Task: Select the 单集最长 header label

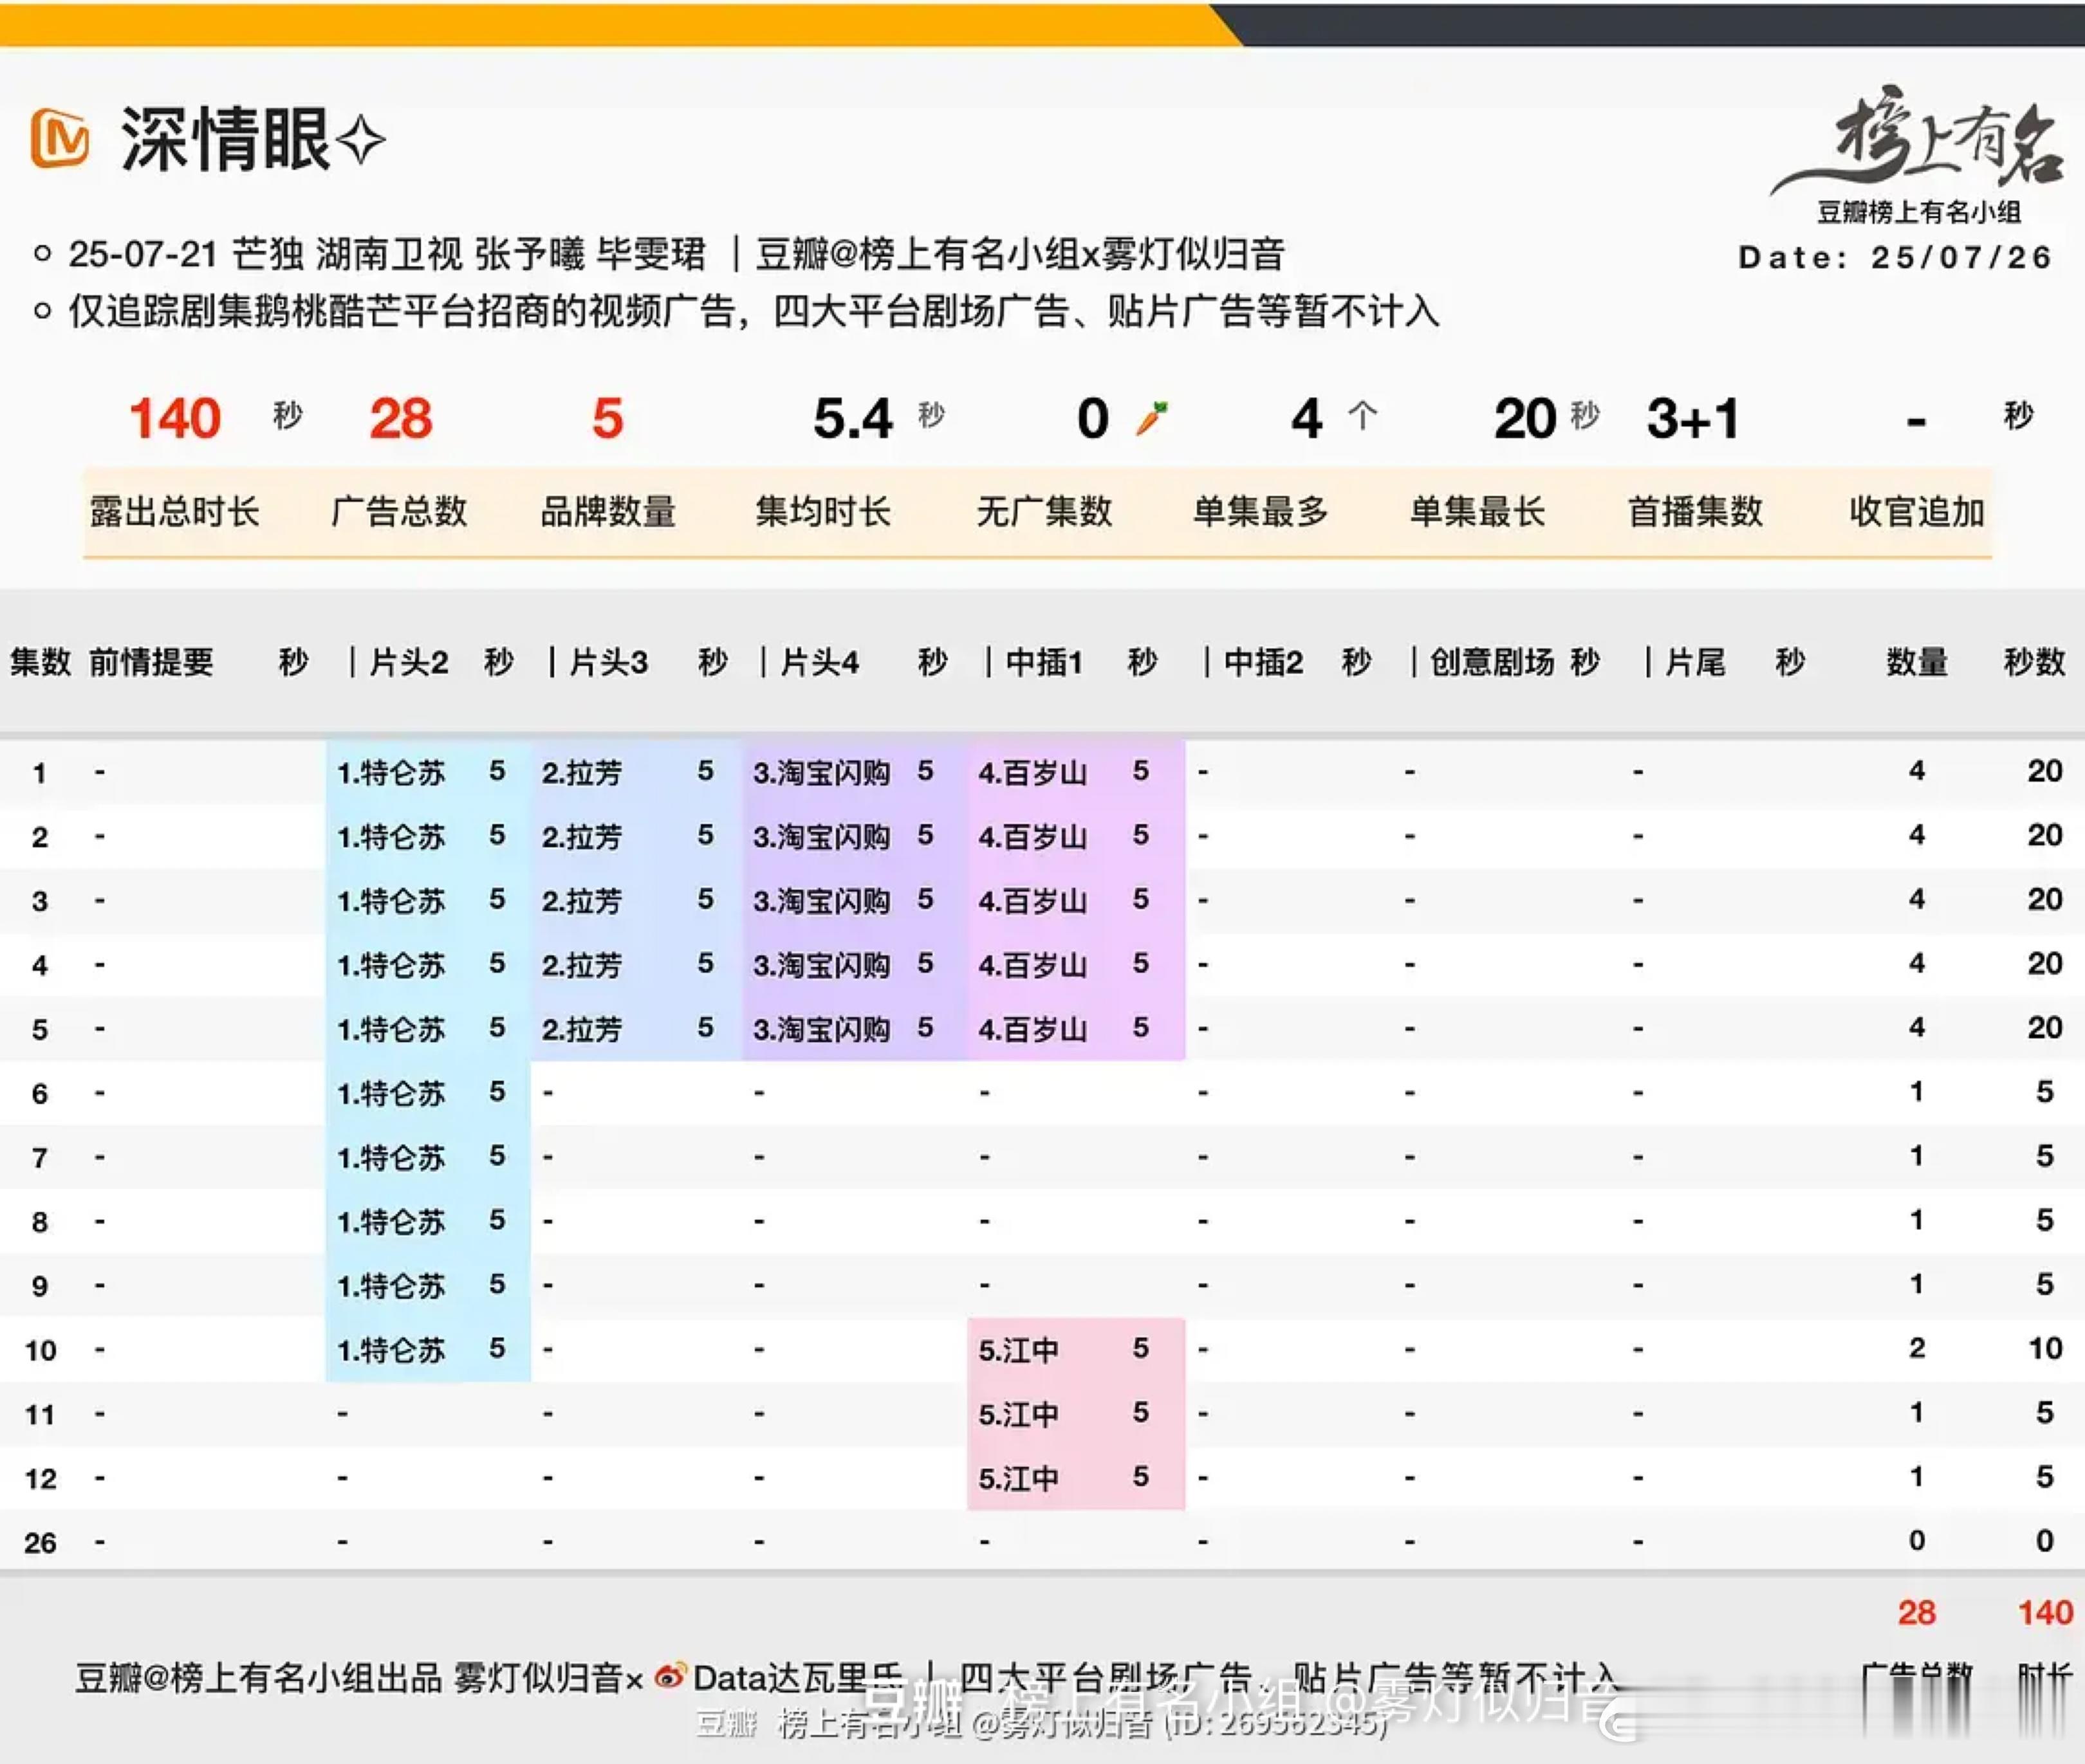Action: tap(1477, 511)
